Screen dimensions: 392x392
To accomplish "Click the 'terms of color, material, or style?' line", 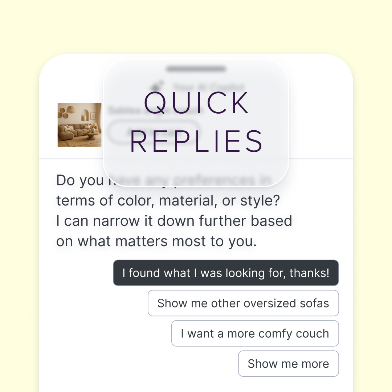I will click(168, 200).
